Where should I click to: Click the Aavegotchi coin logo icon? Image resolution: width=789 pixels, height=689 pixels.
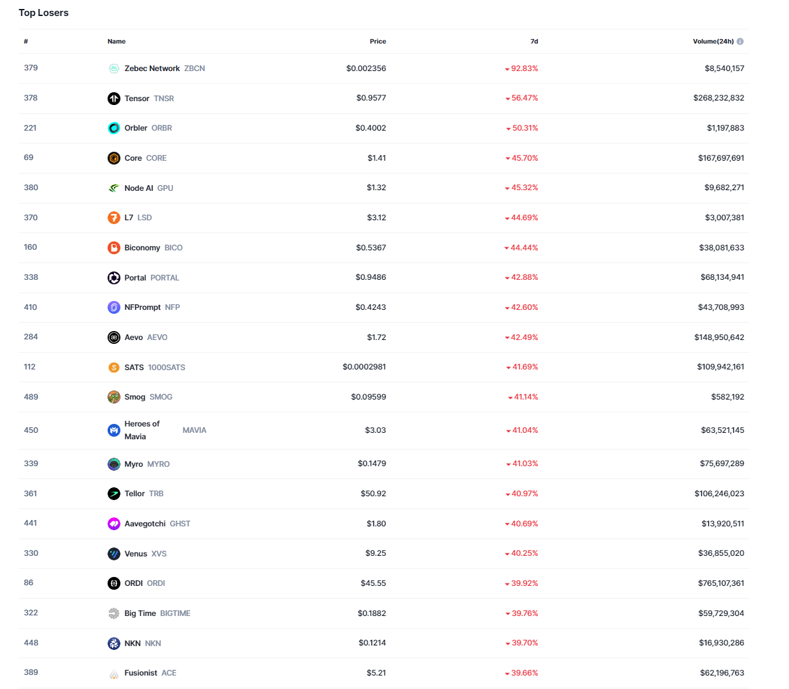pos(114,524)
